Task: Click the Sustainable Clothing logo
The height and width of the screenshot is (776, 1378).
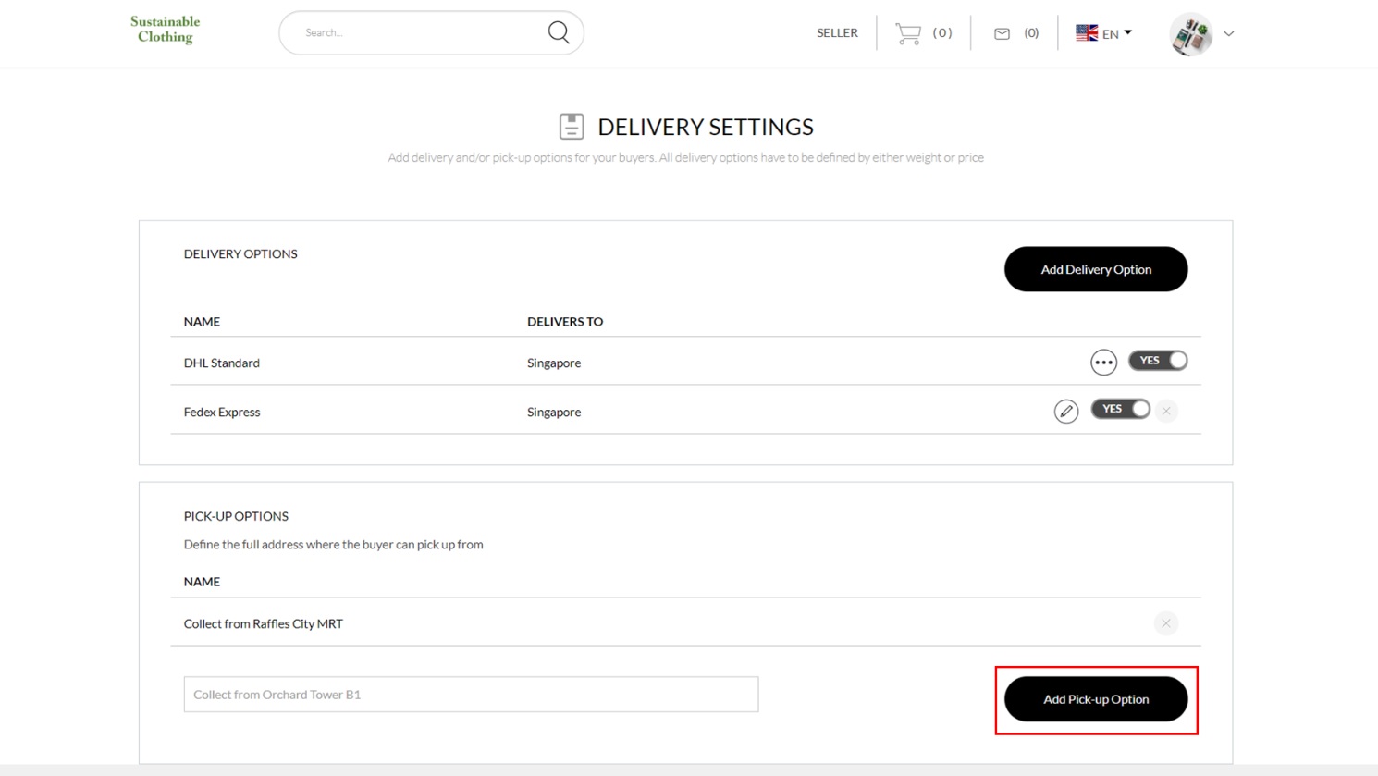Action: (165, 30)
